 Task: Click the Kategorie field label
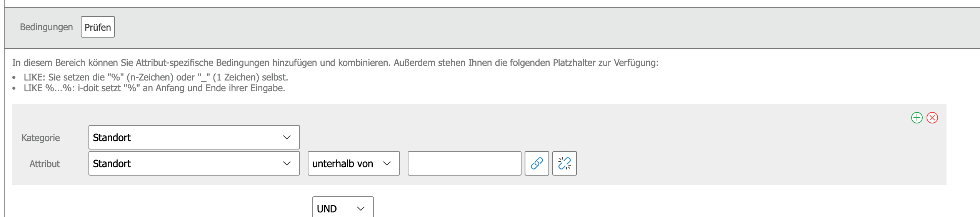[x=41, y=138]
